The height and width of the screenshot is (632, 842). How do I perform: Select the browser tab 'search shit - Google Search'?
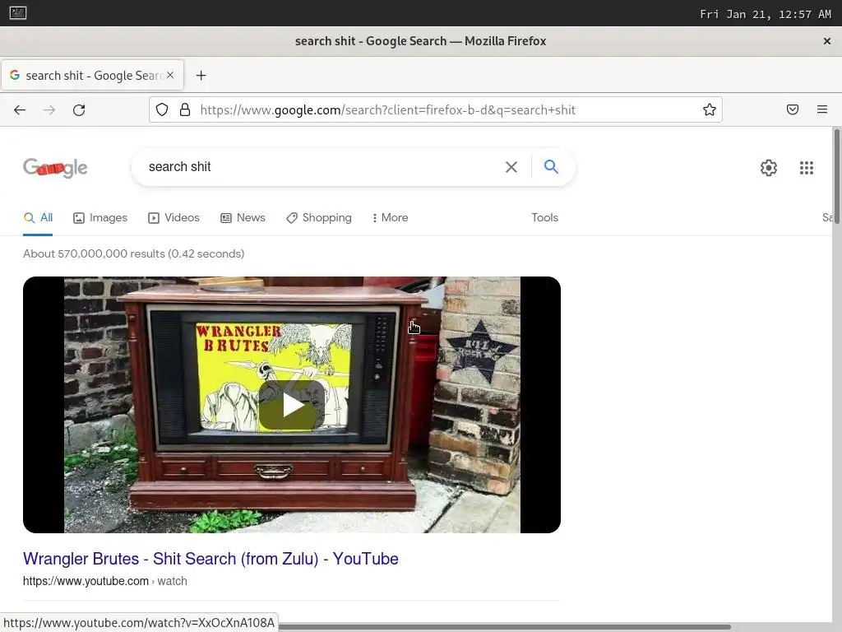tap(92, 75)
